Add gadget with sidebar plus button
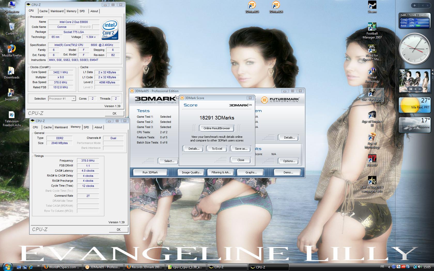The width and height of the screenshot is (434, 271). (414, 5)
